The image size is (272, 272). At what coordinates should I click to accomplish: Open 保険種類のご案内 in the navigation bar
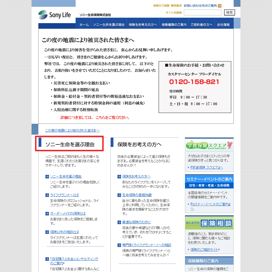pyautogui.click(x=174, y=25)
